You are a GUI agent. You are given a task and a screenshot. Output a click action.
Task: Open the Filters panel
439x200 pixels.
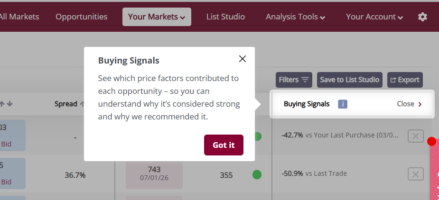pyautogui.click(x=294, y=80)
